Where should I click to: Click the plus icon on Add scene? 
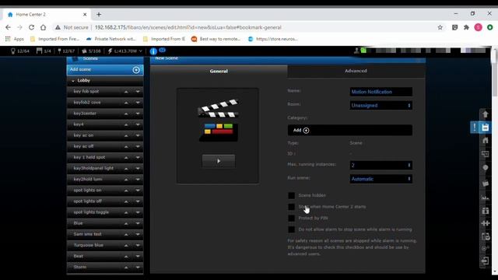136,70
